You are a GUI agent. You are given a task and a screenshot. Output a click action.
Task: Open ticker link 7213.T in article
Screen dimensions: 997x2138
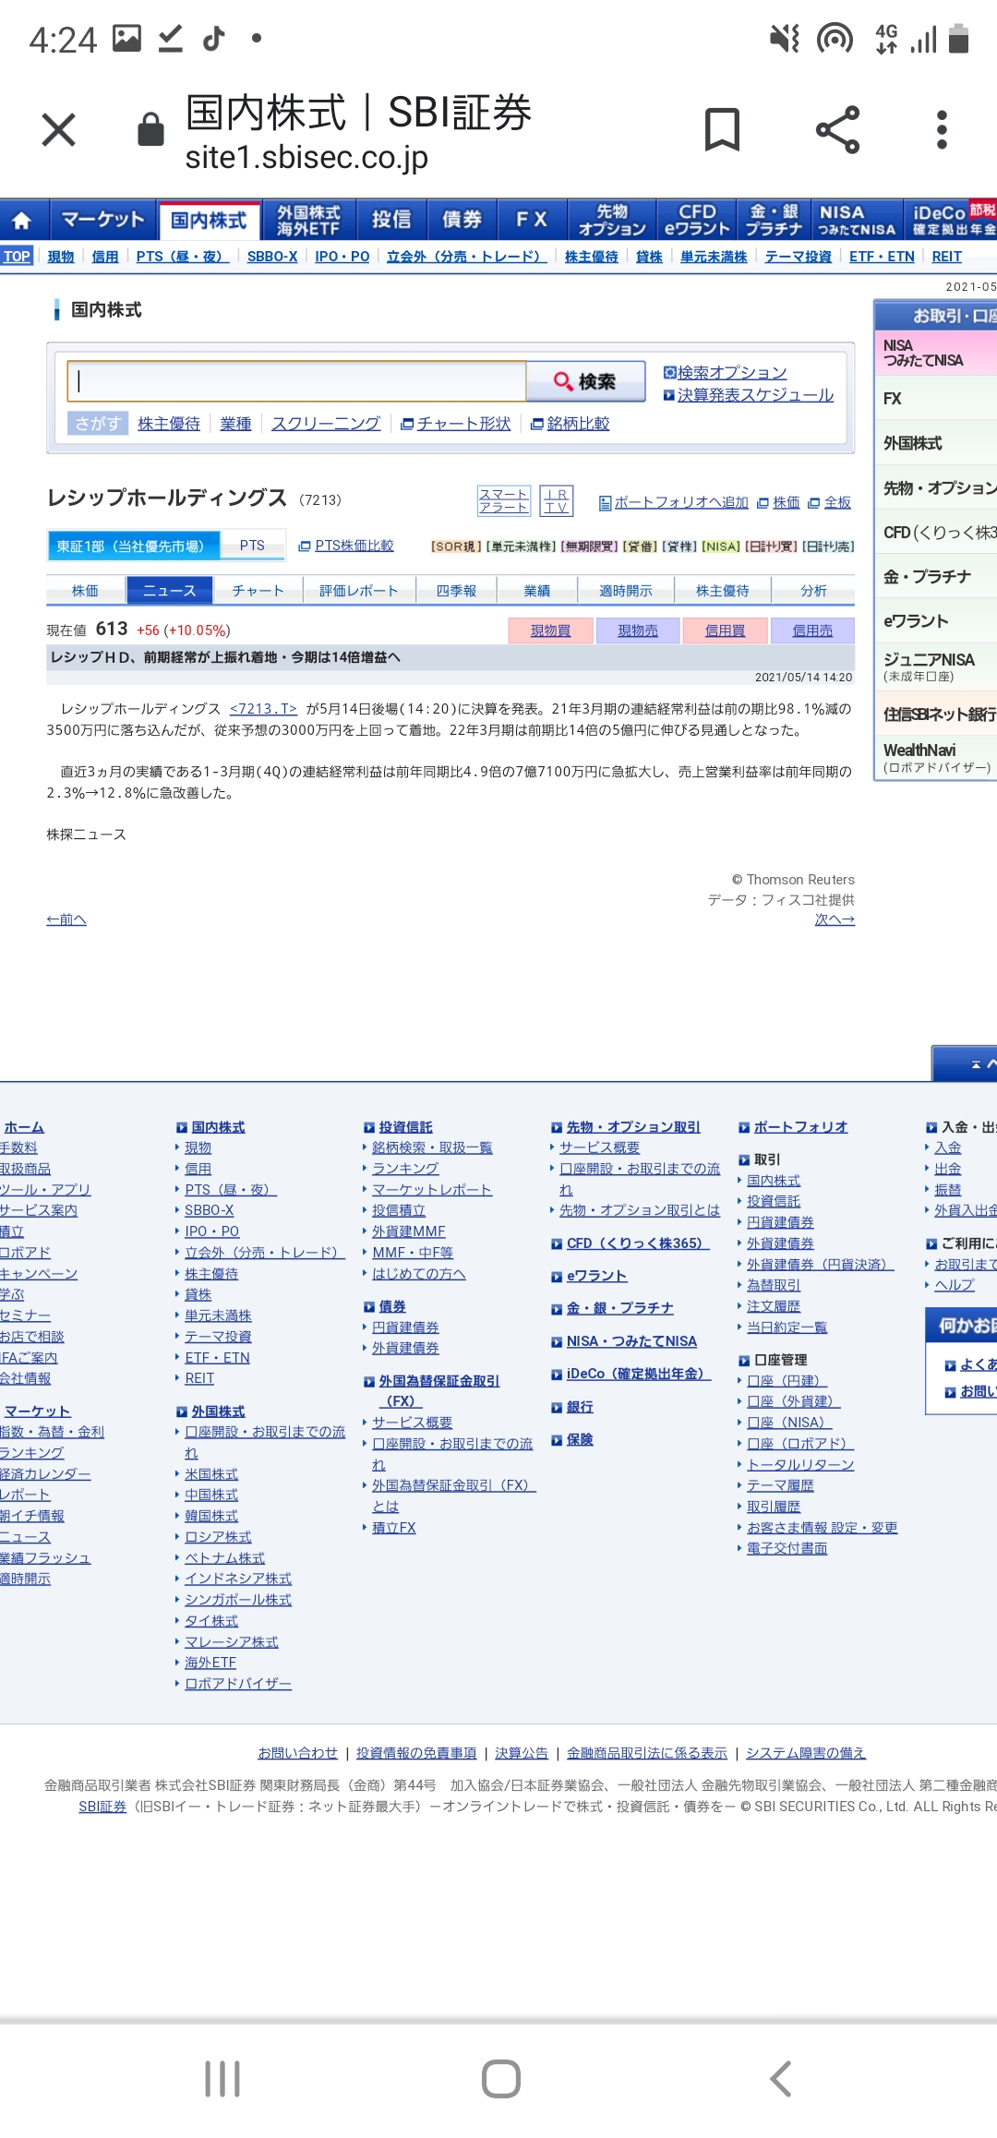(x=263, y=709)
